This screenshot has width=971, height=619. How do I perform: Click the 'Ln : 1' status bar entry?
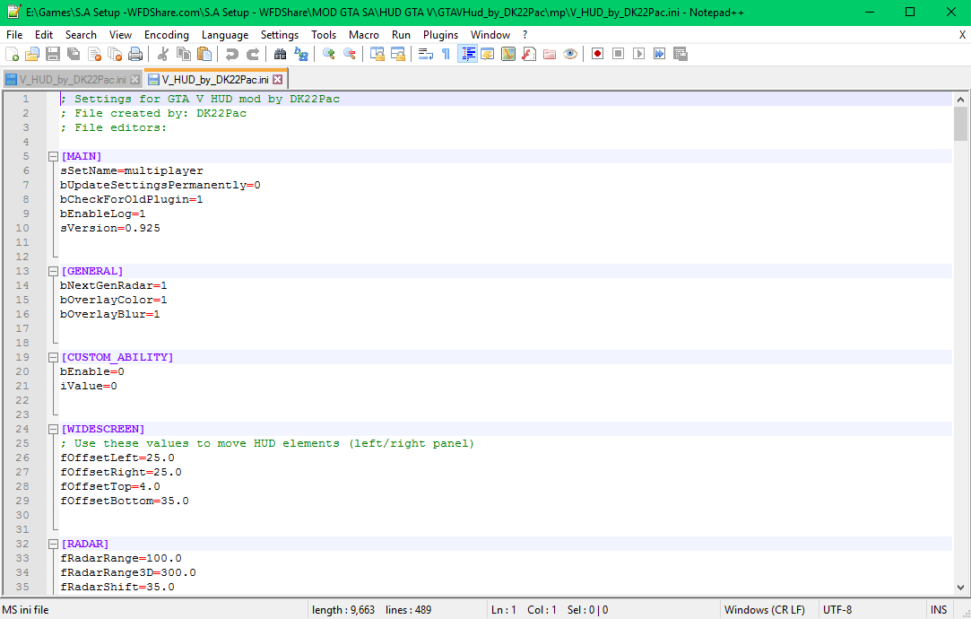[x=504, y=610]
